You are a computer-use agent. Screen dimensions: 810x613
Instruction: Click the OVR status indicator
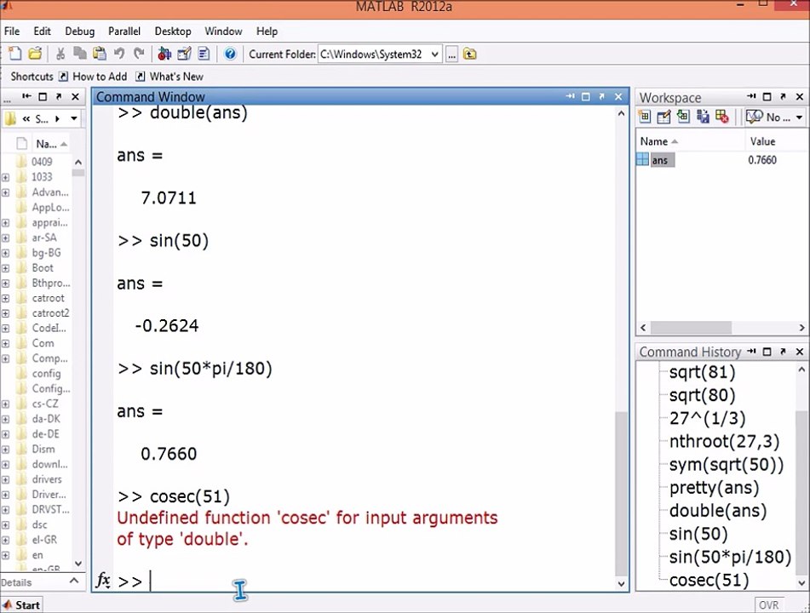coord(768,604)
